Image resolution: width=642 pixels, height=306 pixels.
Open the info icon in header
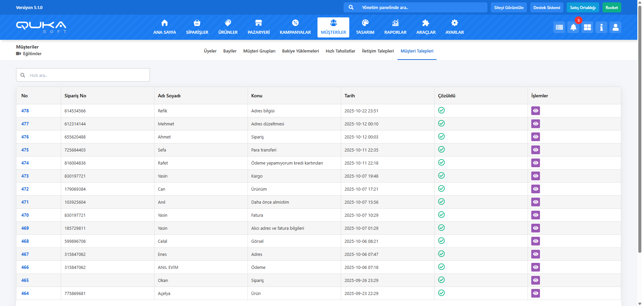pos(601,27)
